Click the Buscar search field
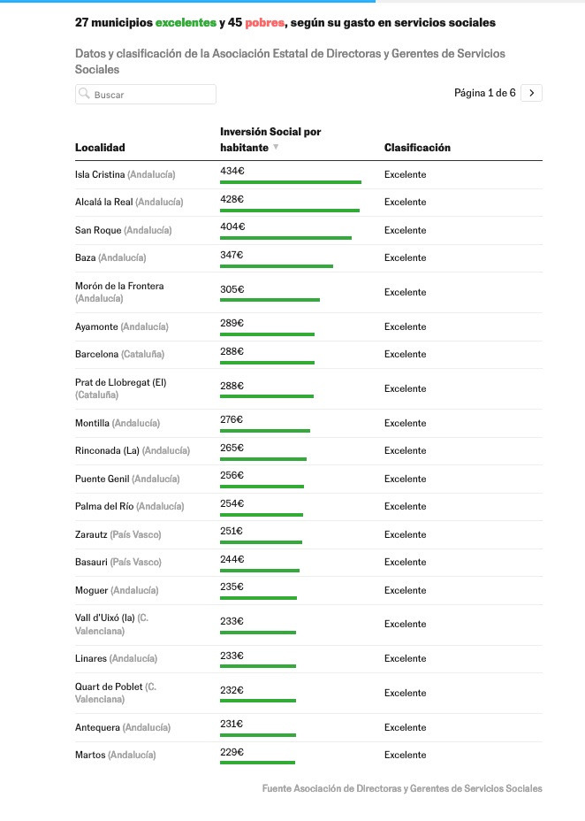The image size is (585, 821). click(x=152, y=95)
